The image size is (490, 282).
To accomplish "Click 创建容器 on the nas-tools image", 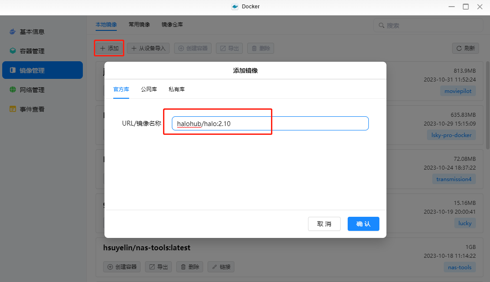I will click(122, 267).
